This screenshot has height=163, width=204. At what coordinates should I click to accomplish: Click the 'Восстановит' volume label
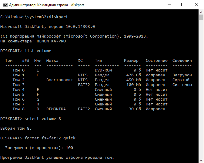coord(60,80)
